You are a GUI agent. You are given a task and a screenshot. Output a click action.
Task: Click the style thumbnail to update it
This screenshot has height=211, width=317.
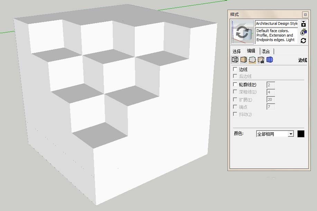click(x=242, y=32)
